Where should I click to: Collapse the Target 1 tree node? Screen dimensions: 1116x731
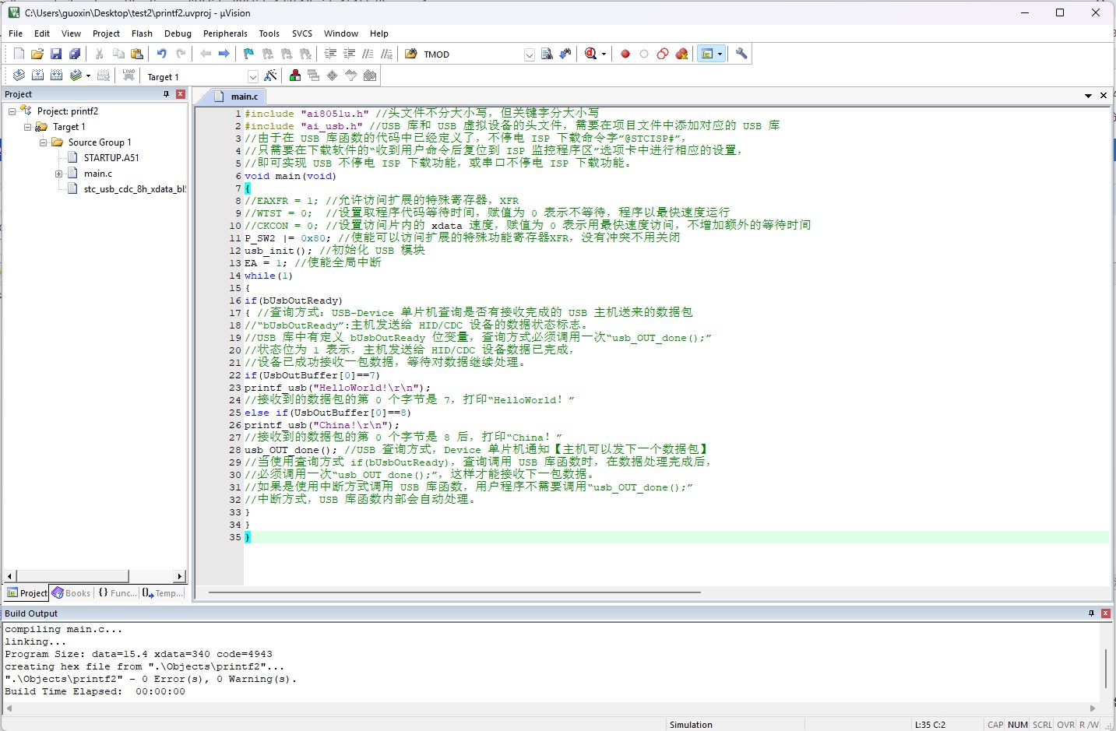pos(27,127)
